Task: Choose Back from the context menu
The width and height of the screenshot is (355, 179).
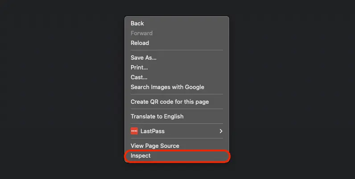Action: point(137,23)
